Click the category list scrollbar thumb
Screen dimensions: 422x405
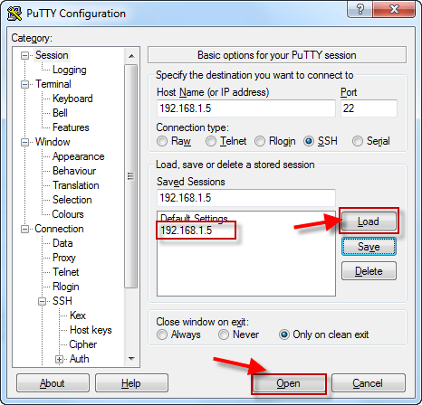130,176
